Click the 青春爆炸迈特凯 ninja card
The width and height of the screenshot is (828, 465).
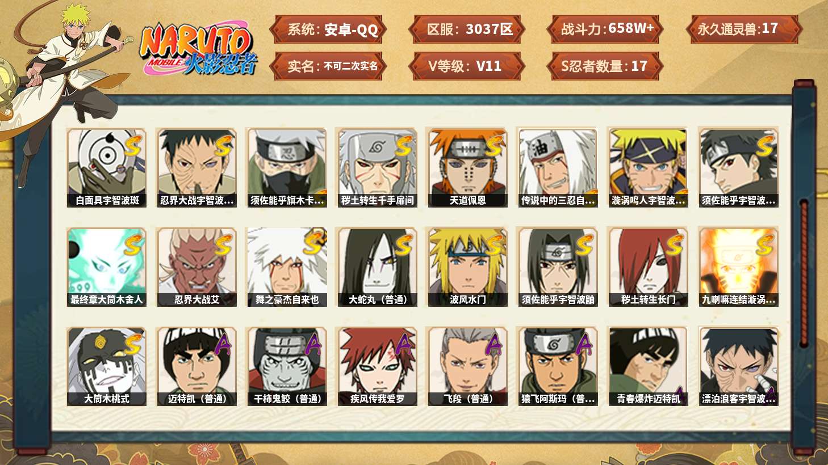click(648, 366)
